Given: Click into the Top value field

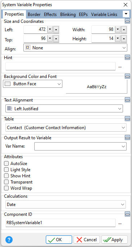Looking at the screenshot, I should (x=35, y=38).
